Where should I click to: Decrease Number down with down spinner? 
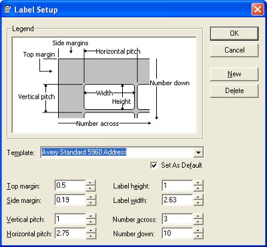click(198, 236)
